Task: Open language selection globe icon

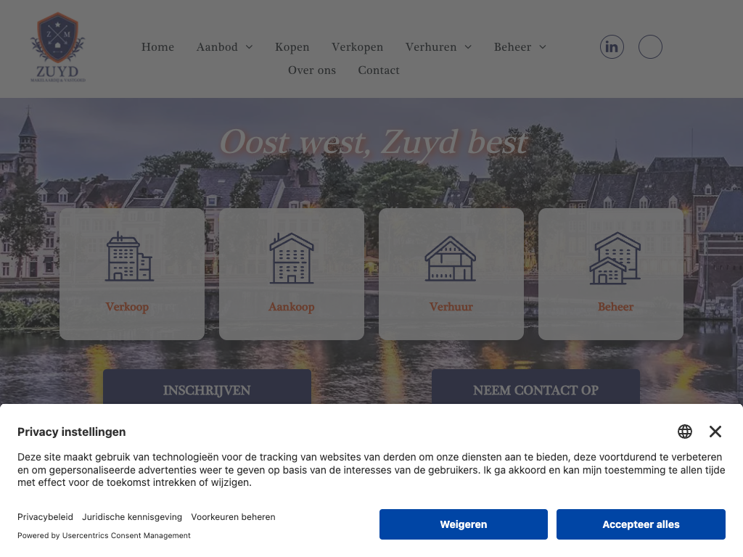Action: click(685, 432)
